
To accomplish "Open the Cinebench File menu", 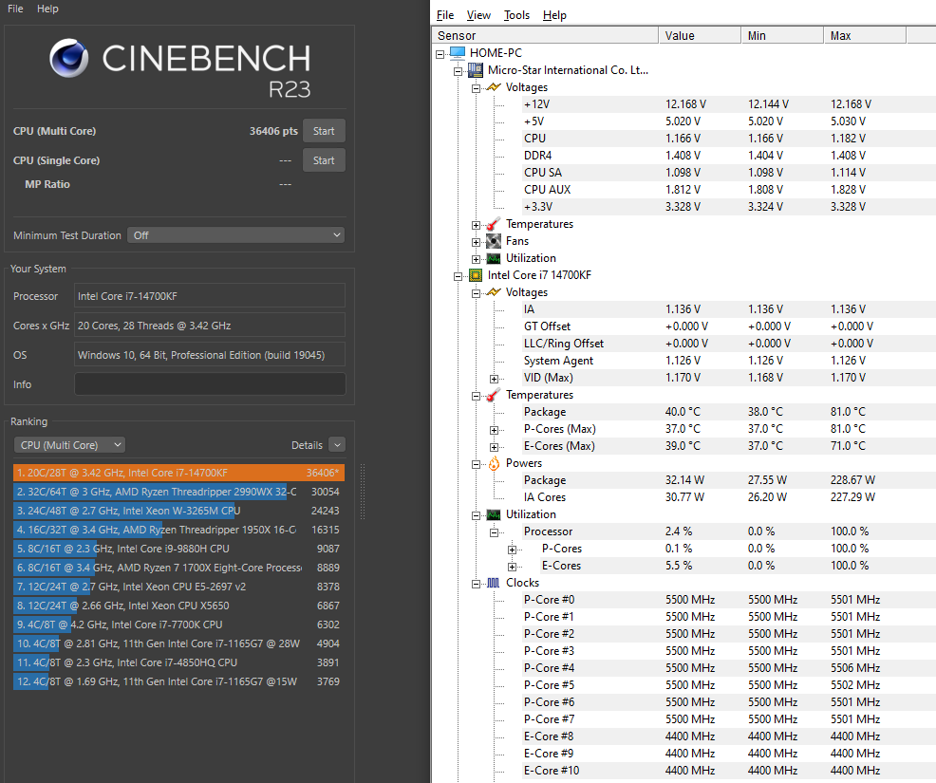I will coord(15,9).
